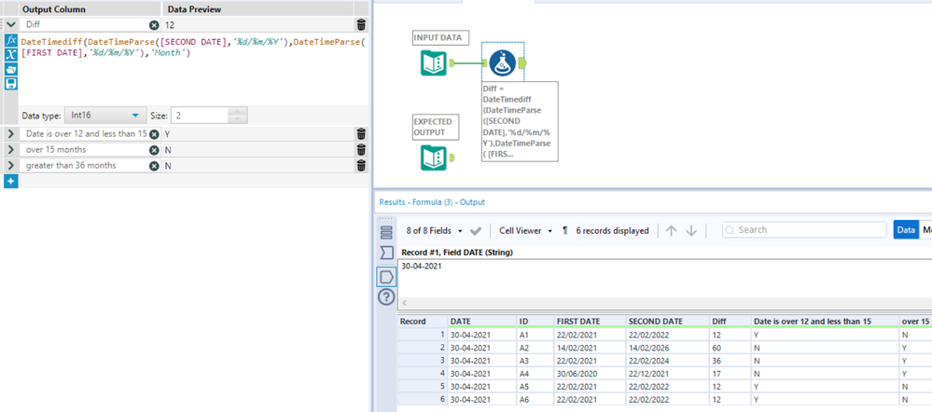Screen dimensions: 932x412
Task: Select the Formula tool node on canvas
Action: [x=503, y=62]
